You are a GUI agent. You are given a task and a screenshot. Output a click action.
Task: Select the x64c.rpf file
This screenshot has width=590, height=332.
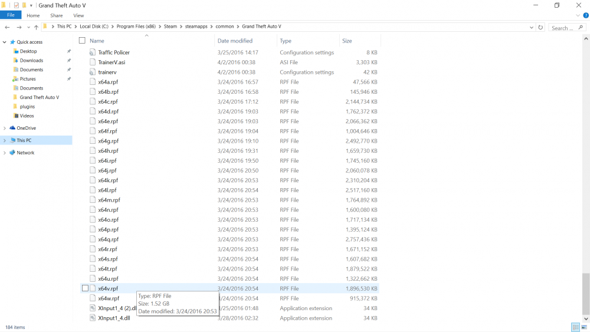(108, 101)
